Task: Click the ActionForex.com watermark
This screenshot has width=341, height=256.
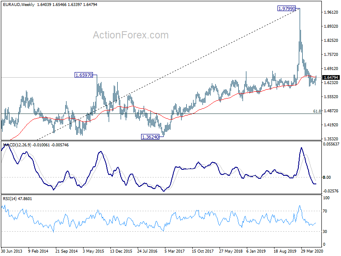Action: coord(131,35)
